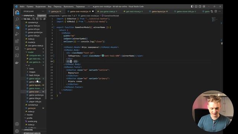The width and height of the screenshot is (238, 134).
Task: Click the explorer tree vertical scrollbar
Action: [46, 68]
